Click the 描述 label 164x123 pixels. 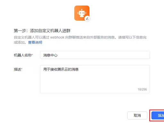point(18,70)
